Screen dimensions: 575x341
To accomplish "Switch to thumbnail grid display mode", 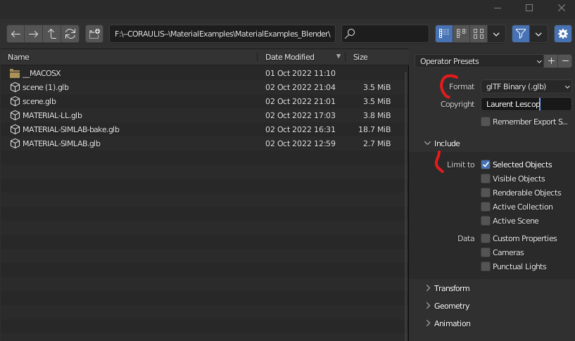I will (x=479, y=34).
